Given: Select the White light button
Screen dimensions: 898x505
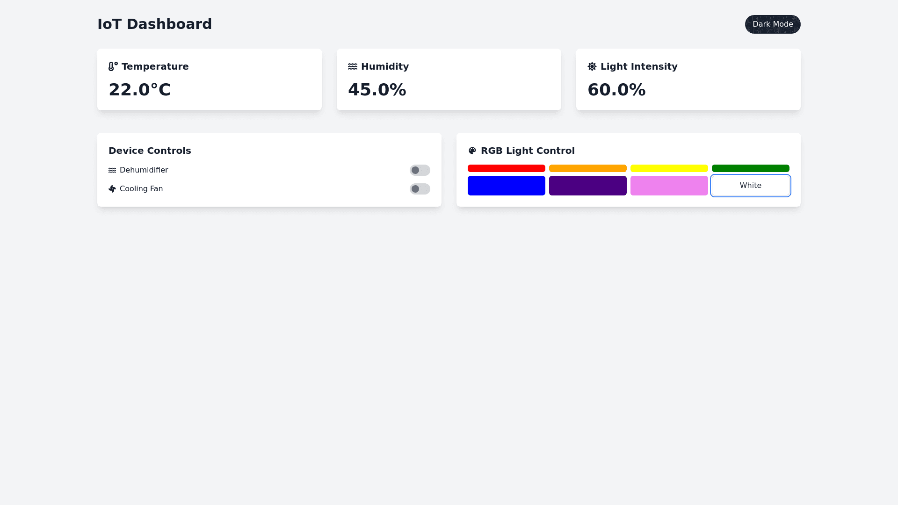Looking at the screenshot, I should 750,186.
